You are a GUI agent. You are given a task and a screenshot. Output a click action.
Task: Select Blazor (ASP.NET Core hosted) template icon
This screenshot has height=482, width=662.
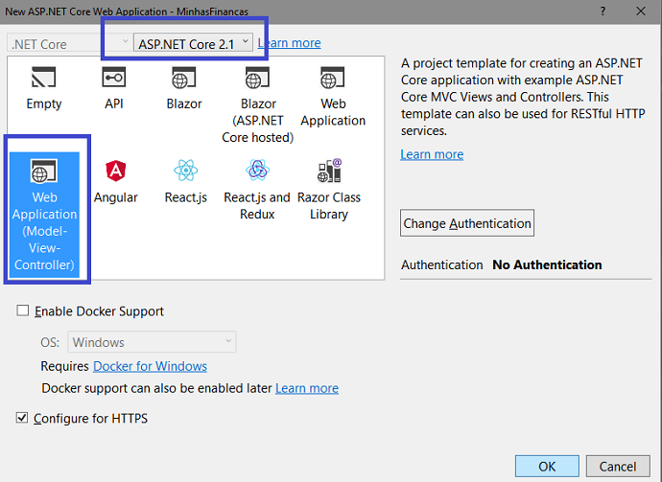(257, 78)
